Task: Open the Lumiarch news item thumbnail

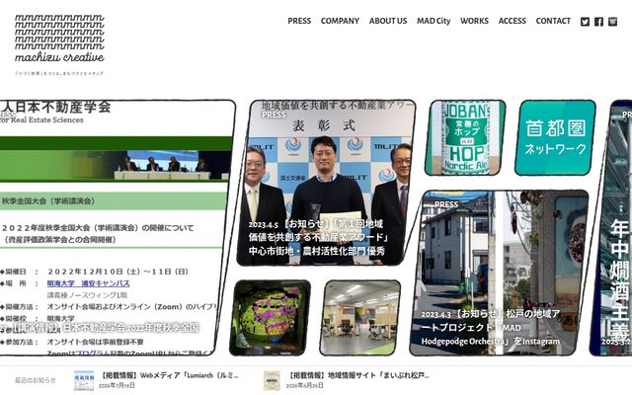Action: (84, 380)
